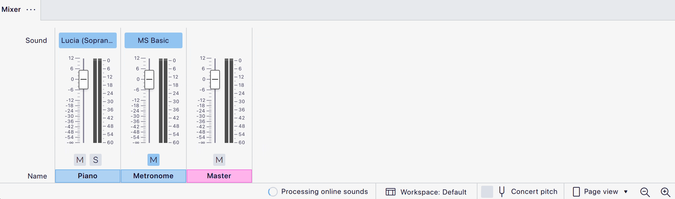675x199 pixels.
Task: Click the Processing online sounds spinner icon
Action: (x=272, y=191)
